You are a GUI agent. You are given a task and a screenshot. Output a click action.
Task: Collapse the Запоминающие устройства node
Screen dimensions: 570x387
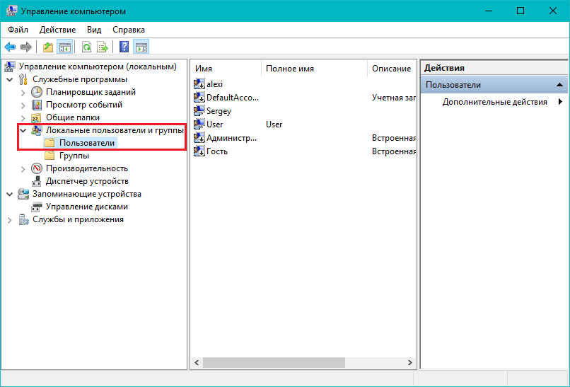coord(10,194)
